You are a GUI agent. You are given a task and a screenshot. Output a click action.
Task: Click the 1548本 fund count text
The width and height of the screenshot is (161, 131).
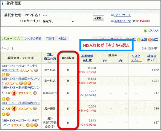pos(144,21)
